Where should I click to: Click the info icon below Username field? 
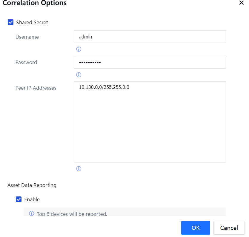pyautogui.click(x=79, y=49)
